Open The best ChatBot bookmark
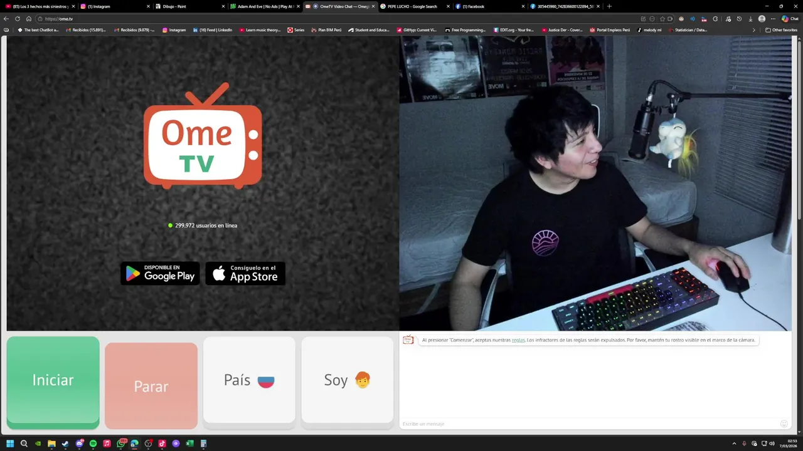This screenshot has width=803, height=451. point(38,29)
